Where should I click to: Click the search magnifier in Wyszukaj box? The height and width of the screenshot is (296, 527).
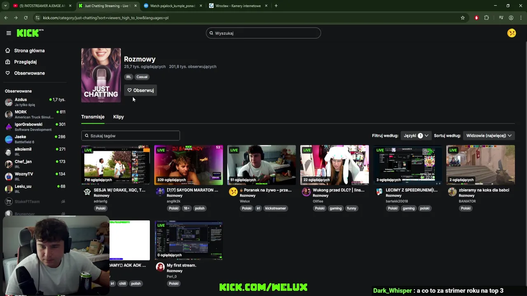coord(211,33)
